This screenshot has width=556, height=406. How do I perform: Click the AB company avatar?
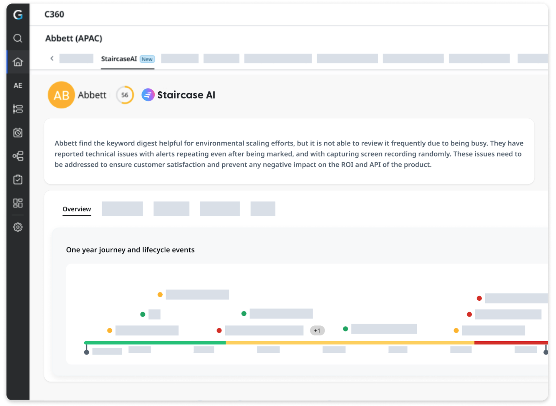(61, 95)
